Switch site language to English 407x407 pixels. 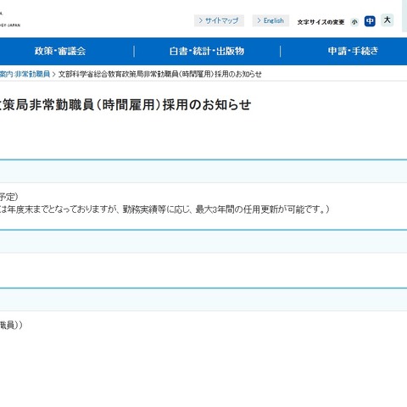(x=270, y=20)
